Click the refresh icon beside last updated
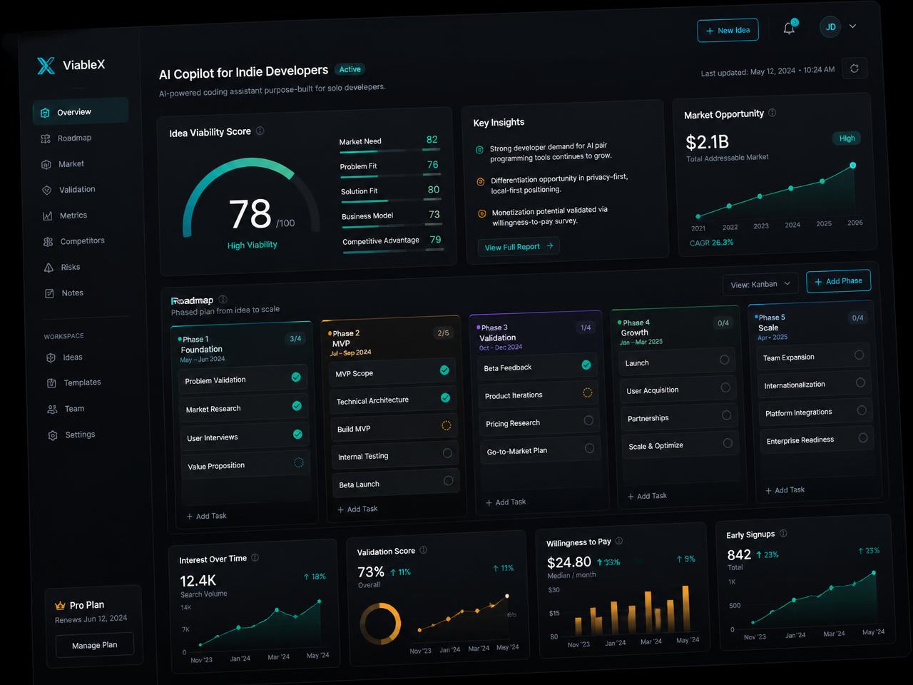 point(855,68)
